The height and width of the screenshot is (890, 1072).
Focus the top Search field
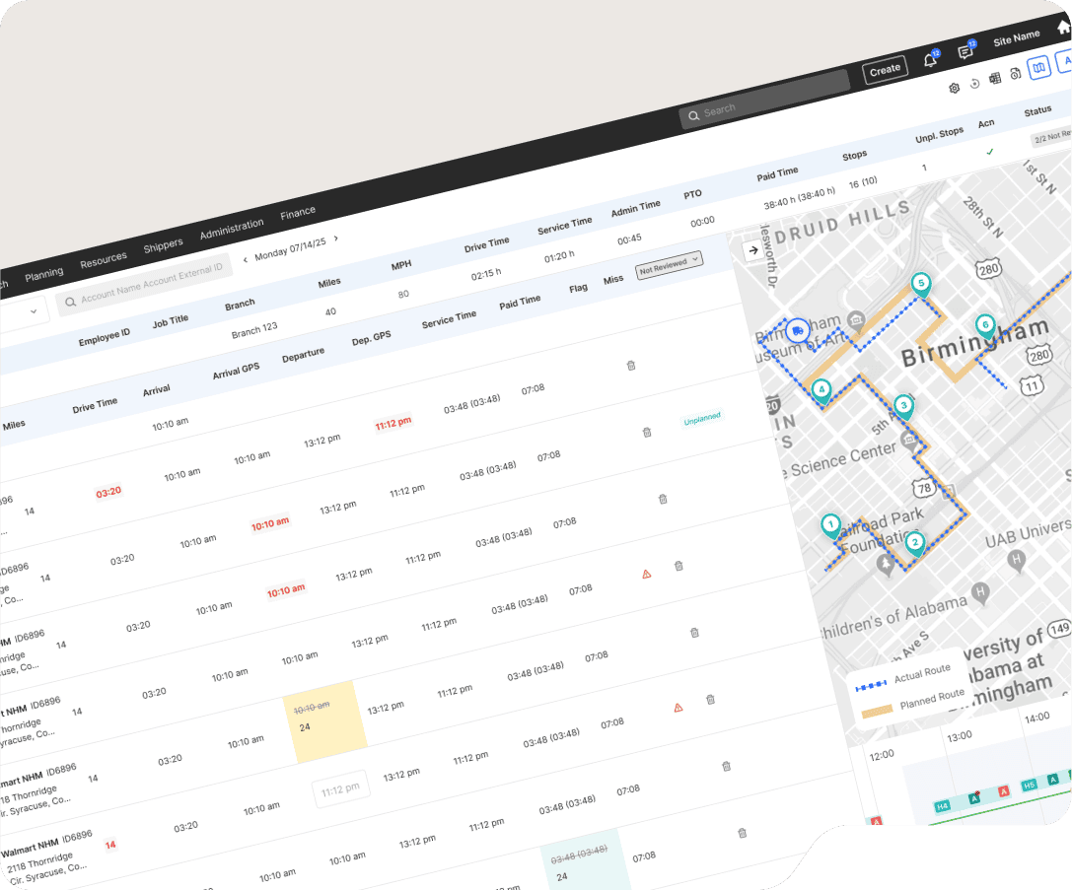point(764,99)
